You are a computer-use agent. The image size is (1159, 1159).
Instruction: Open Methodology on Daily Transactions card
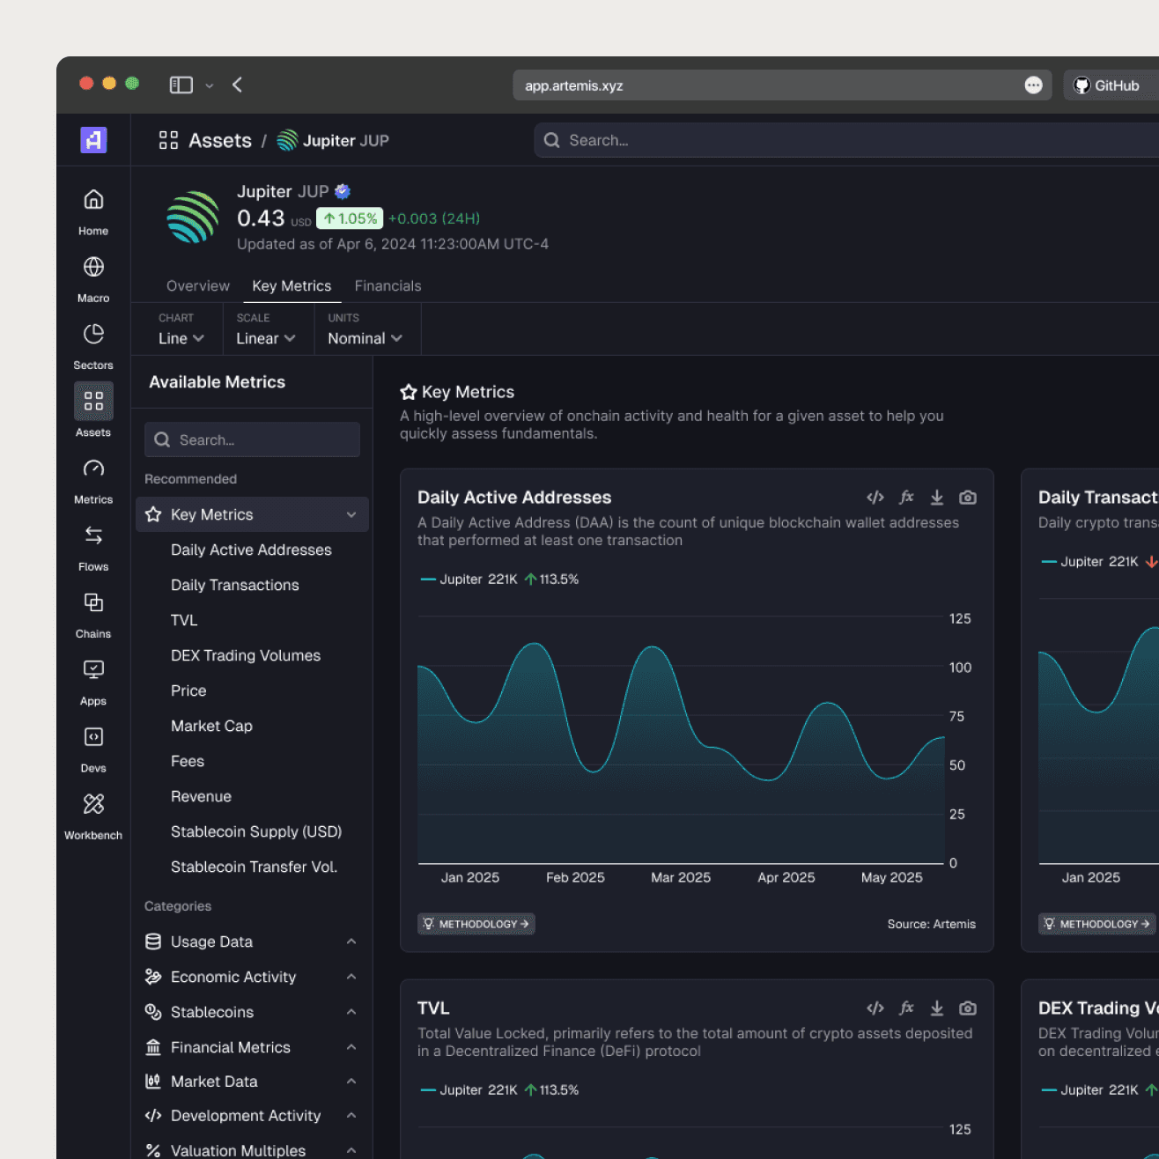pos(1097,924)
